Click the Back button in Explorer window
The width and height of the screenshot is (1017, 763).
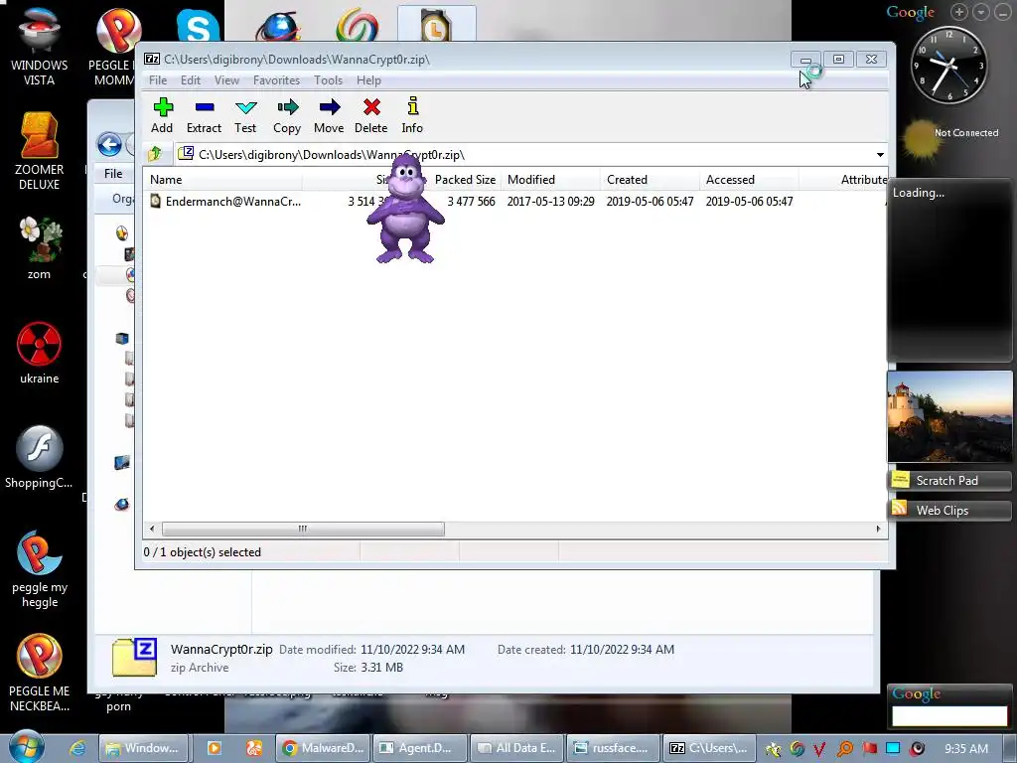(x=109, y=144)
